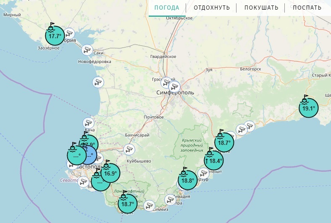This screenshot has height=223, width=331.
Task: Open the webcam icon by Гурзуф
Action: 203,173
